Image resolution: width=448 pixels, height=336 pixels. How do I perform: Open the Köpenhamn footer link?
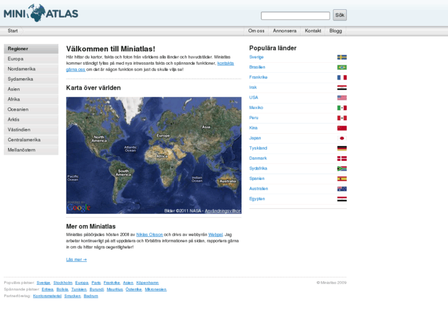[x=147, y=283]
